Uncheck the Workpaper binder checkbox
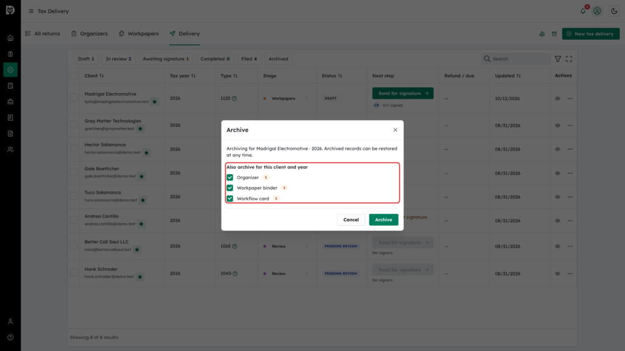The image size is (625, 351). click(230, 188)
